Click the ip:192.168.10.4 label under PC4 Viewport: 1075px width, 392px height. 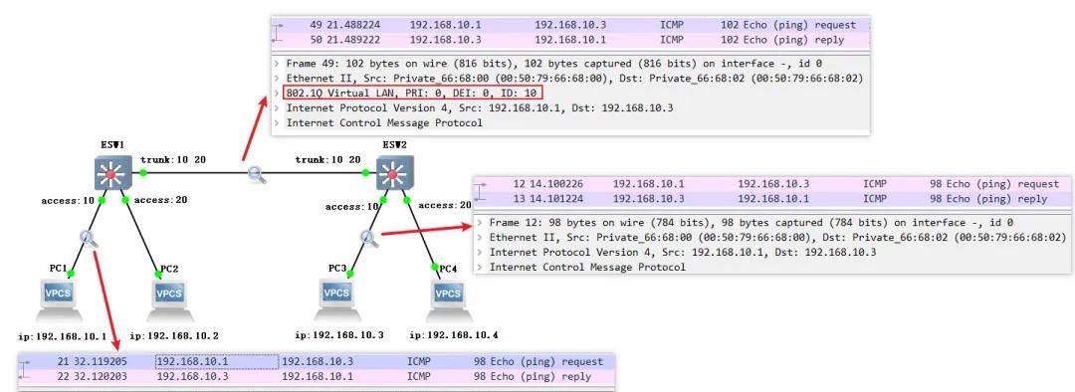coord(454,336)
